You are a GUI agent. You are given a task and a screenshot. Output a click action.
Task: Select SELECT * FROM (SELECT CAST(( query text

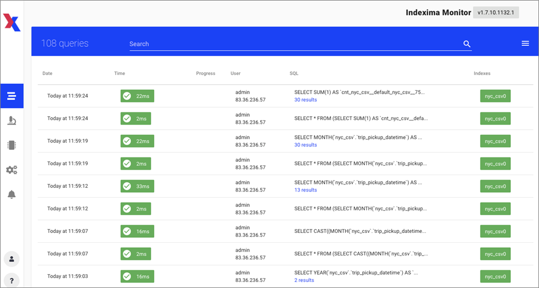point(361,254)
